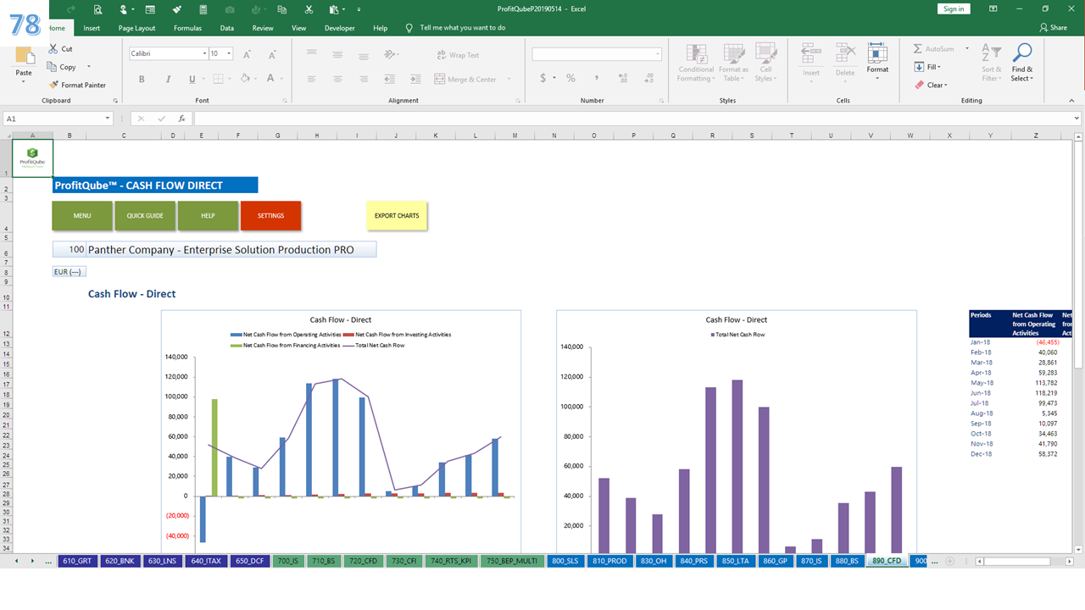Toggle Align Left for cell text
The height and width of the screenshot is (610, 1085).
point(312,79)
